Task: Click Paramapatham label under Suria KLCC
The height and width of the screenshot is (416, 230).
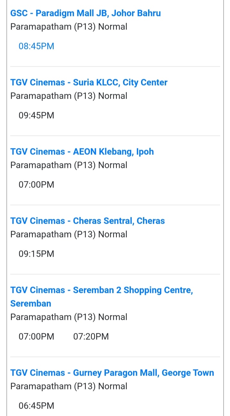Action: click(x=69, y=96)
